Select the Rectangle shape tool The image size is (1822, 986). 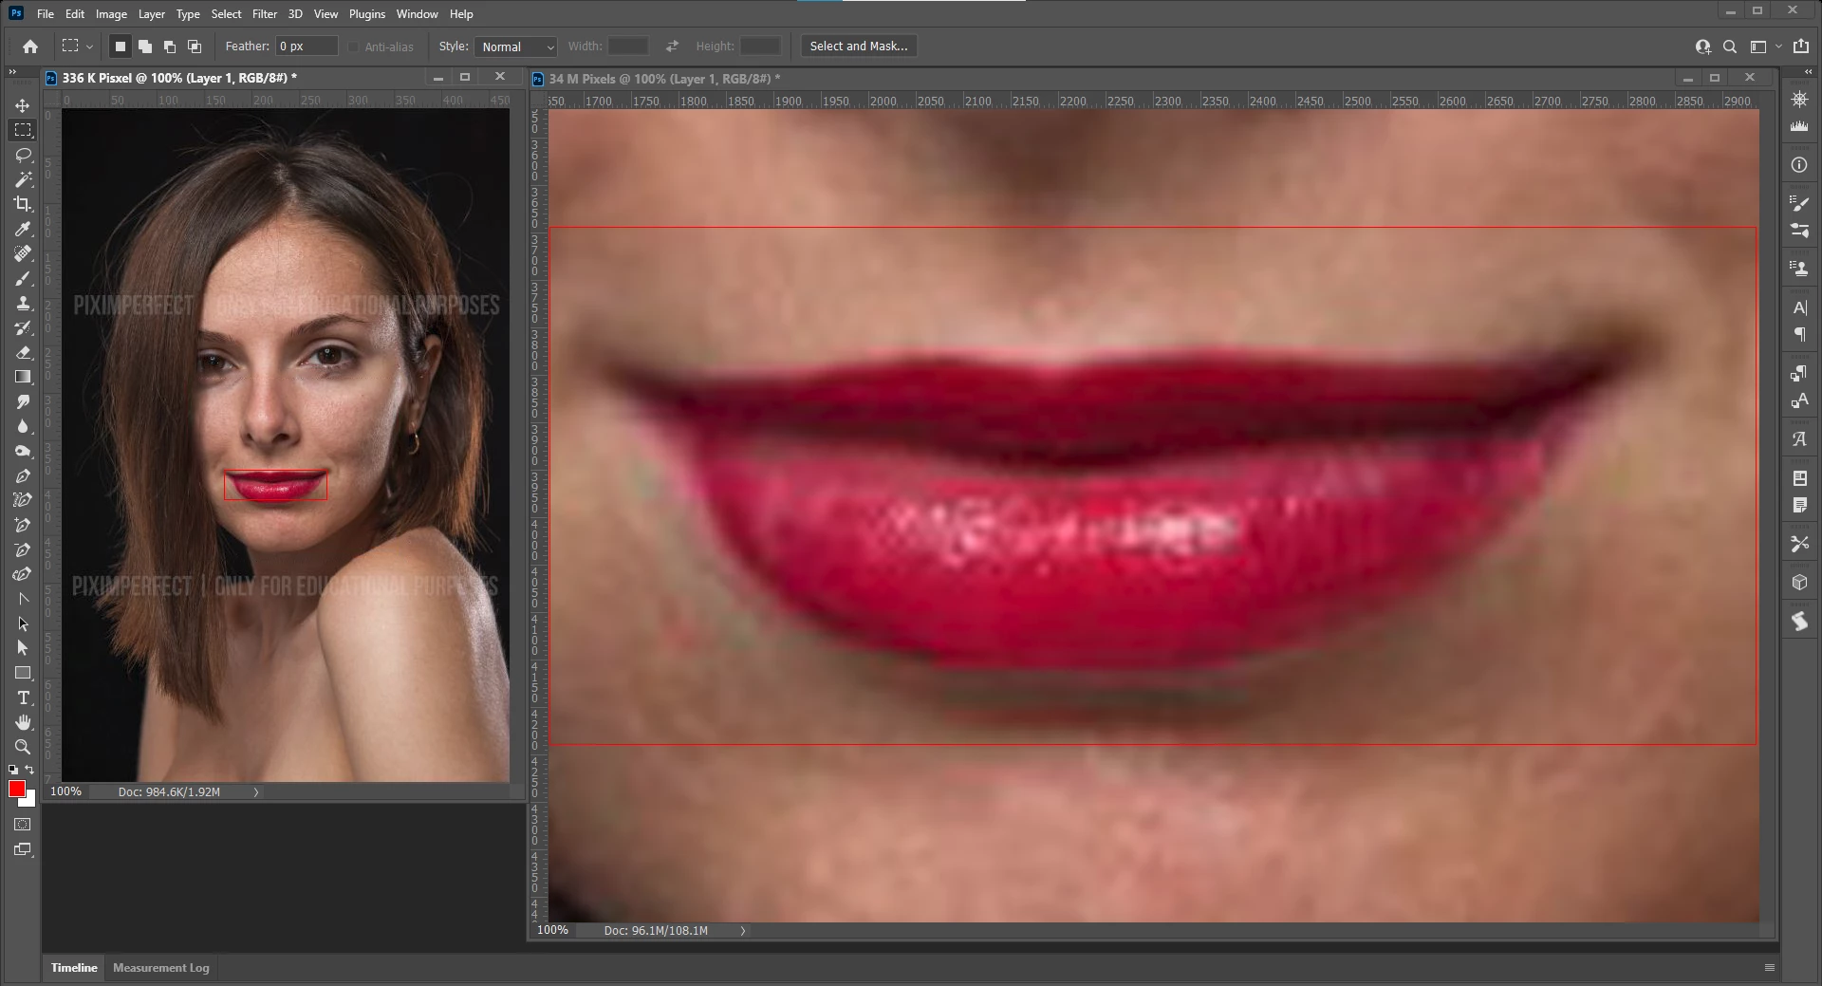coord(23,673)
